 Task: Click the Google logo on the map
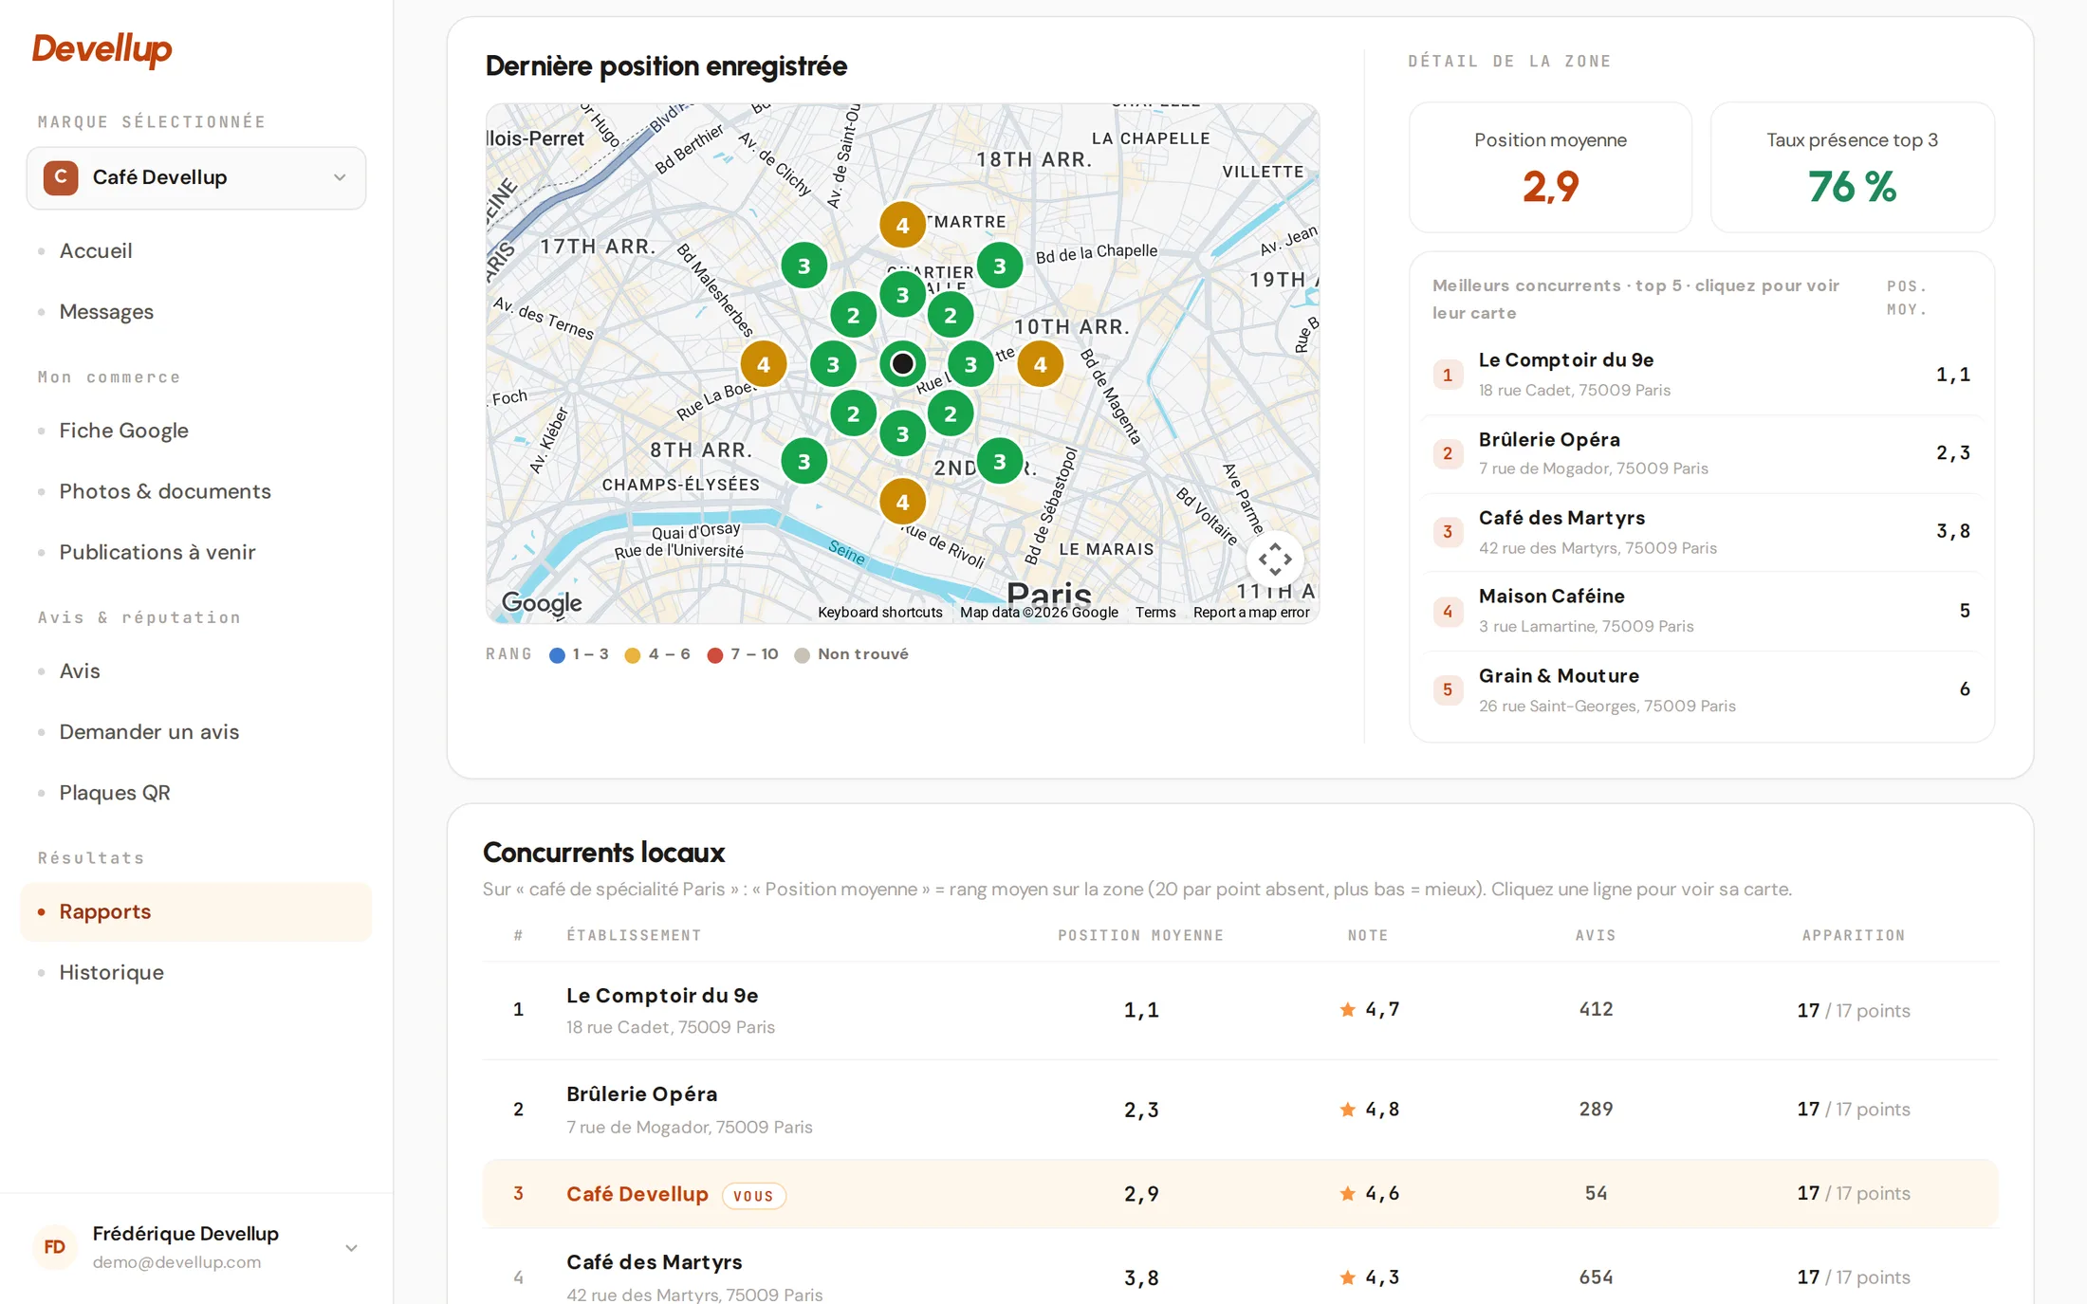tap(542, 603)
